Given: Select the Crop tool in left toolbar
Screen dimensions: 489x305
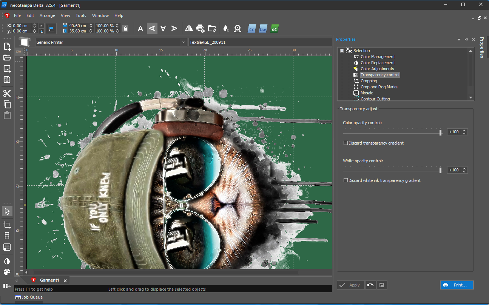Looking at the screenshot, I should pyautogui.click(x=7, y=225).
